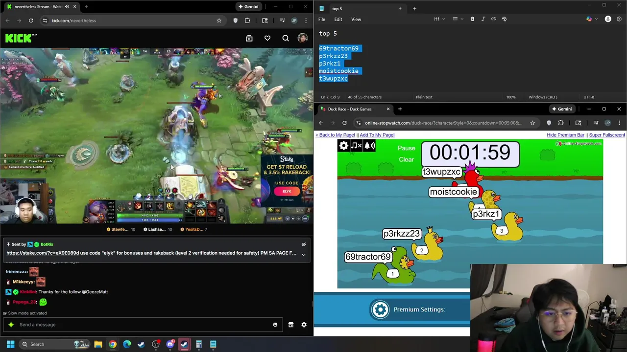The image size is (627, 352).
Task: Open the Windows Start menu
Action: click(10, 344)
